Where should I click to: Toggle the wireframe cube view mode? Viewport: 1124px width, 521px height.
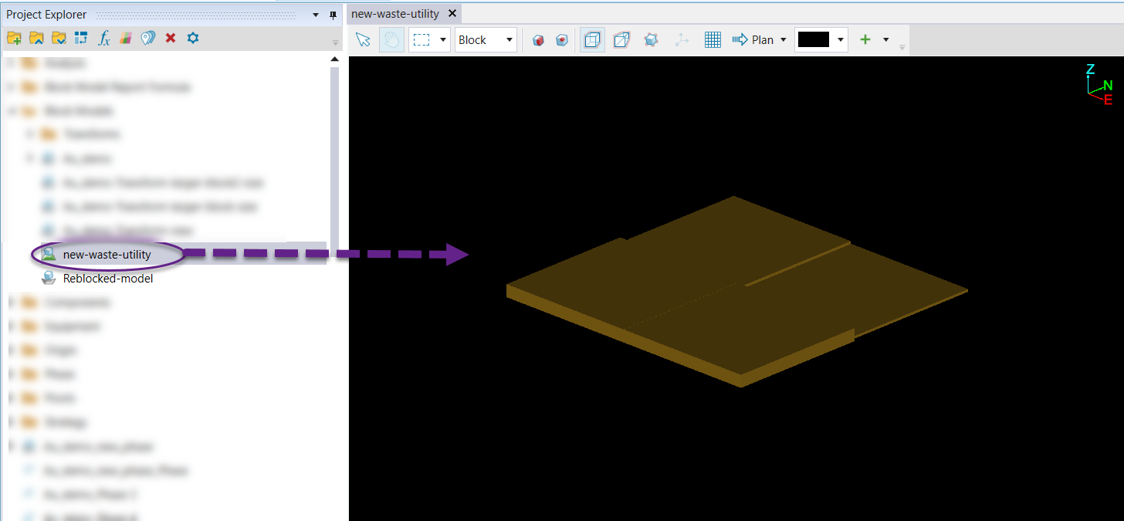pyautogui.click(x=592, y=40)
